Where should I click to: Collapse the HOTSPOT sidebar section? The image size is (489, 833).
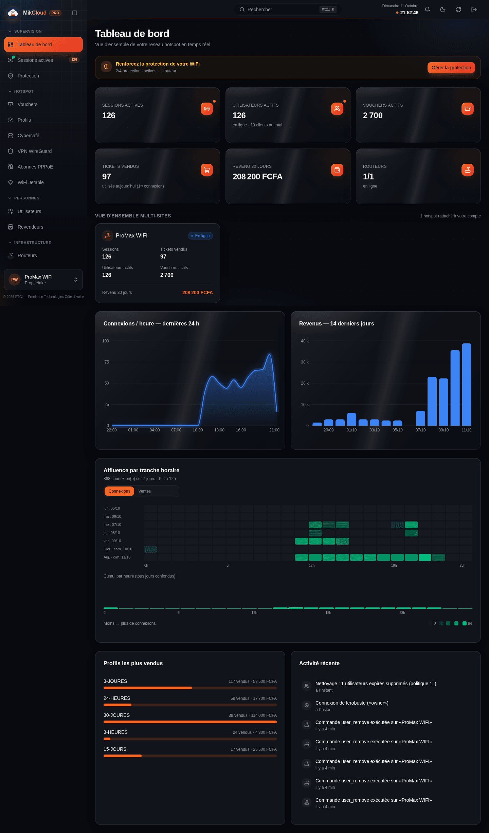pos(21,91)
